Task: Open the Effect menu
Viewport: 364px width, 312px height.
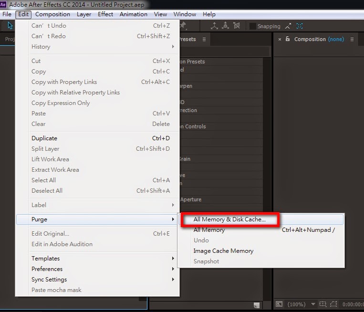Action: tap(105, 14)
